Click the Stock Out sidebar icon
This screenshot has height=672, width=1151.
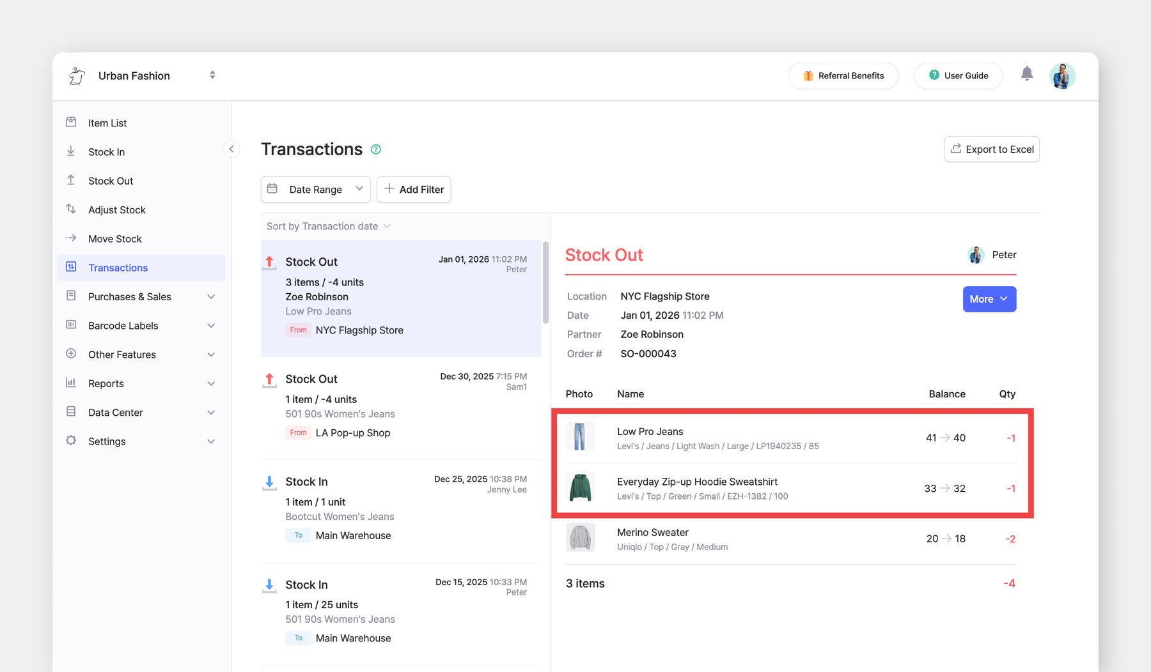[x=70, y=180]
